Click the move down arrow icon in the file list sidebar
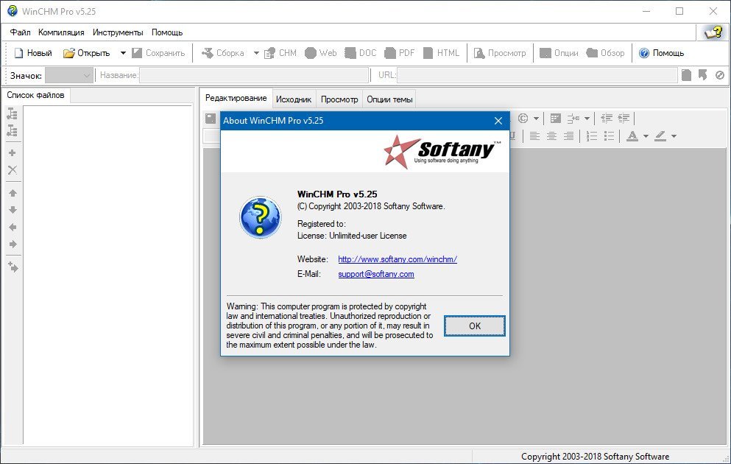Screen dimensions: 731x464 [13, 210]
